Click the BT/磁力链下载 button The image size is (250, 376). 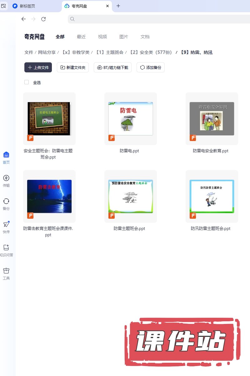coord(112,67)
